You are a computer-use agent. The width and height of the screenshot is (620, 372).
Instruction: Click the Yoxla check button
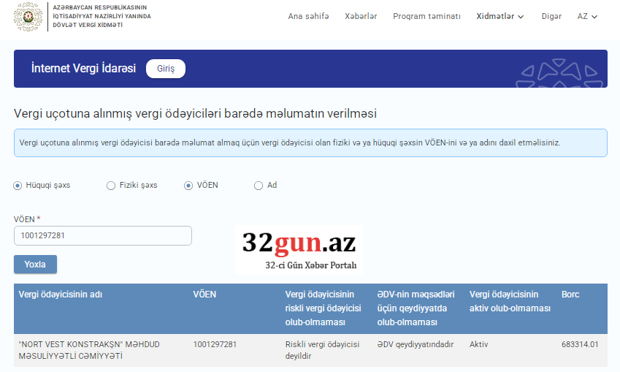[x=35, y=265]
